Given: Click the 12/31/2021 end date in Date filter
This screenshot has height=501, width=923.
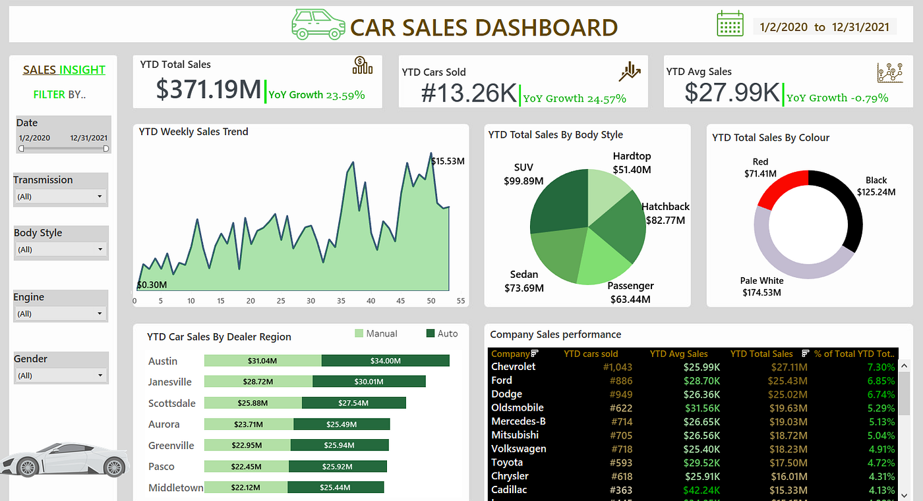Looking at the screenshot, I should pos(89,138).
